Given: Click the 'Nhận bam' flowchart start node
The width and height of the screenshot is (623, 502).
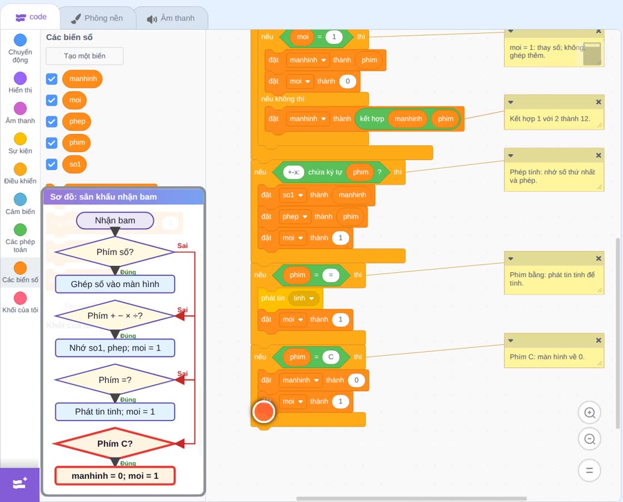Looking at the screenshot, I should click(x=115, y=220).
